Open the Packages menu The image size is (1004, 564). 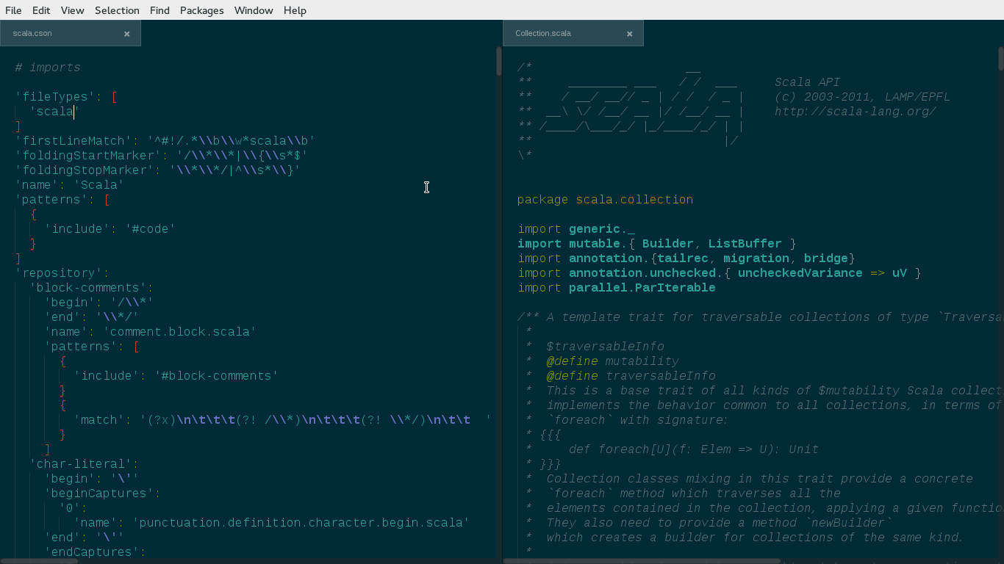point(201,10)
